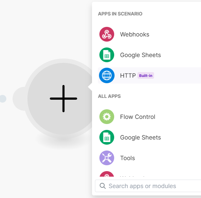Click the ALL APPS section heading
Screen dimensions: 201x198
[x=109, y=96]
